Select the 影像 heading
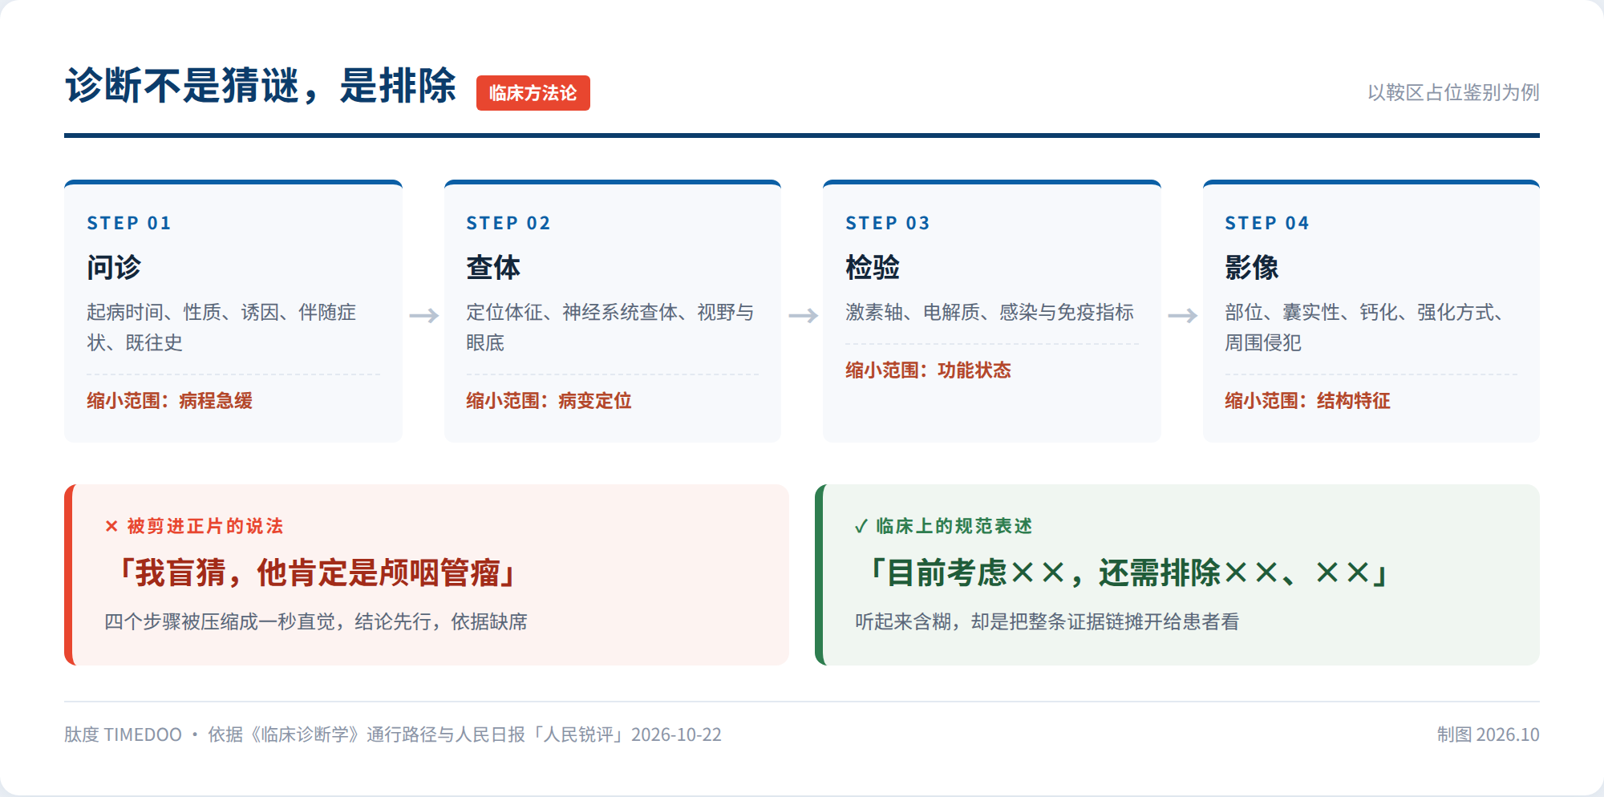Image resolution: width=1604 pixels, height=797 pixels. tap(1252, 267)
